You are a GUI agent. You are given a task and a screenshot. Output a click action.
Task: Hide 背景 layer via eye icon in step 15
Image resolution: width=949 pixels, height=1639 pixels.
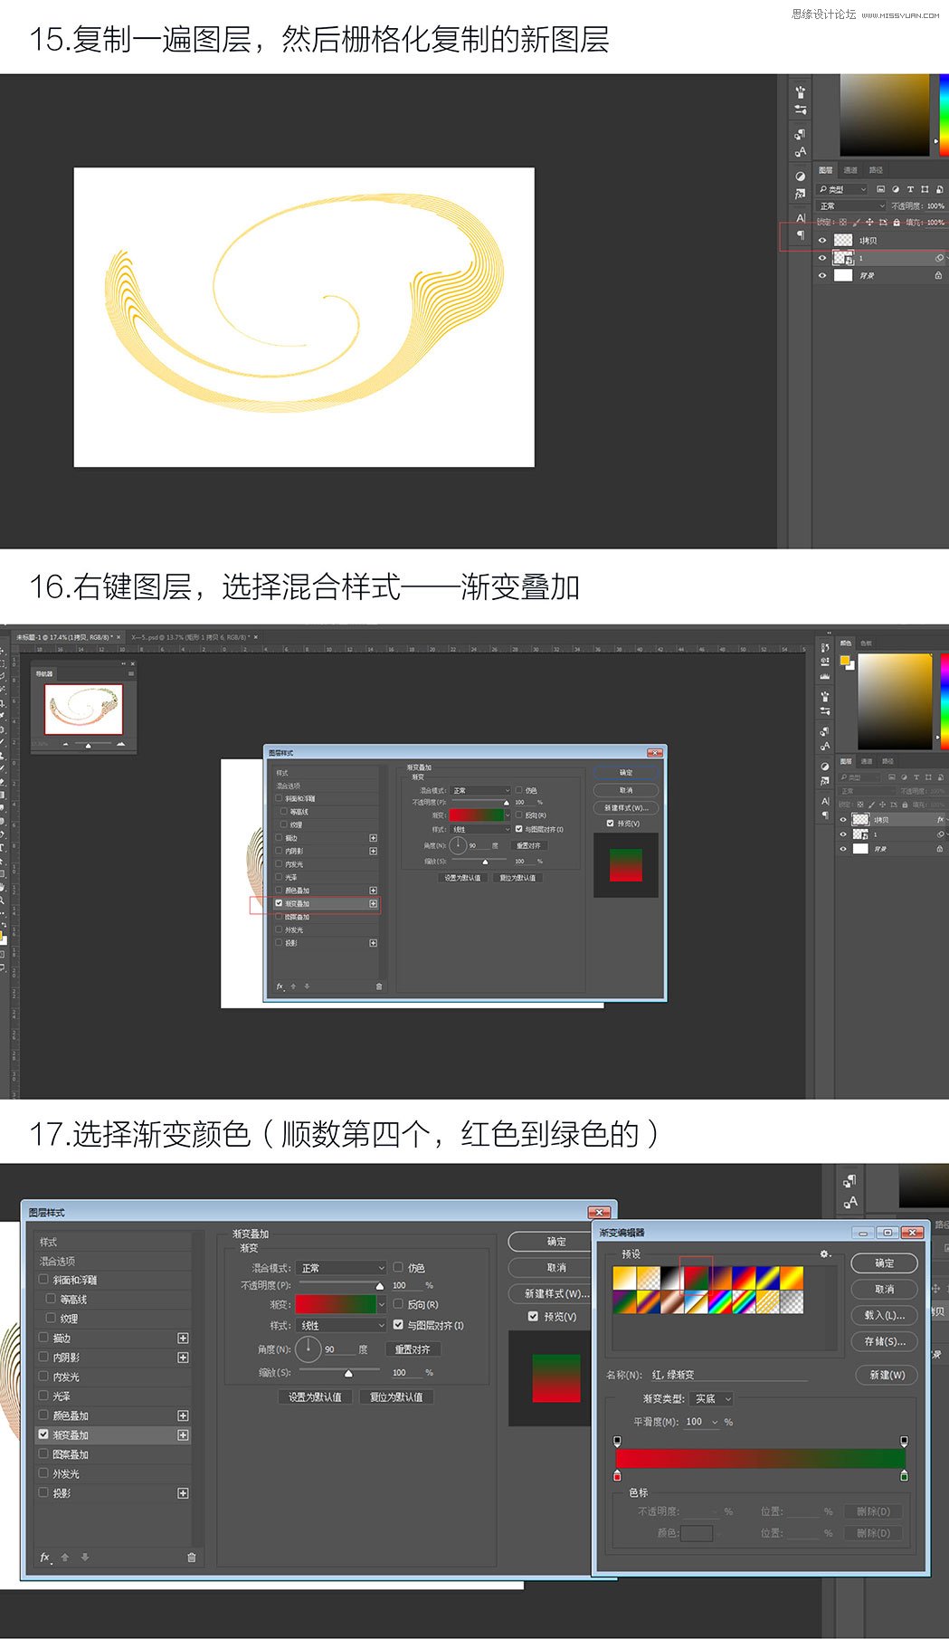[822, 275]
